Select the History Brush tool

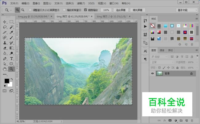click(x=11, y=43)
